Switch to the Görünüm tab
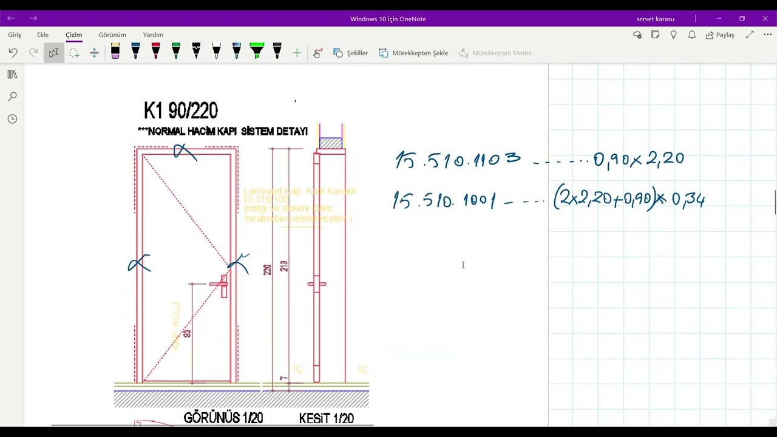 [112, 35]
